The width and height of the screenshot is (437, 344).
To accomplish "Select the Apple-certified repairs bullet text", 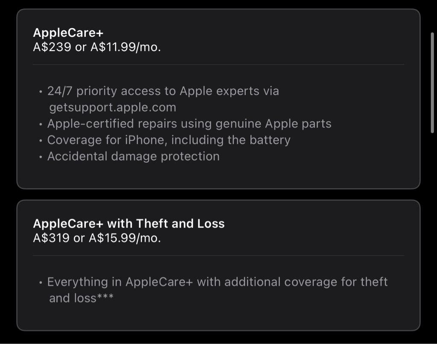I will [189, 124].
